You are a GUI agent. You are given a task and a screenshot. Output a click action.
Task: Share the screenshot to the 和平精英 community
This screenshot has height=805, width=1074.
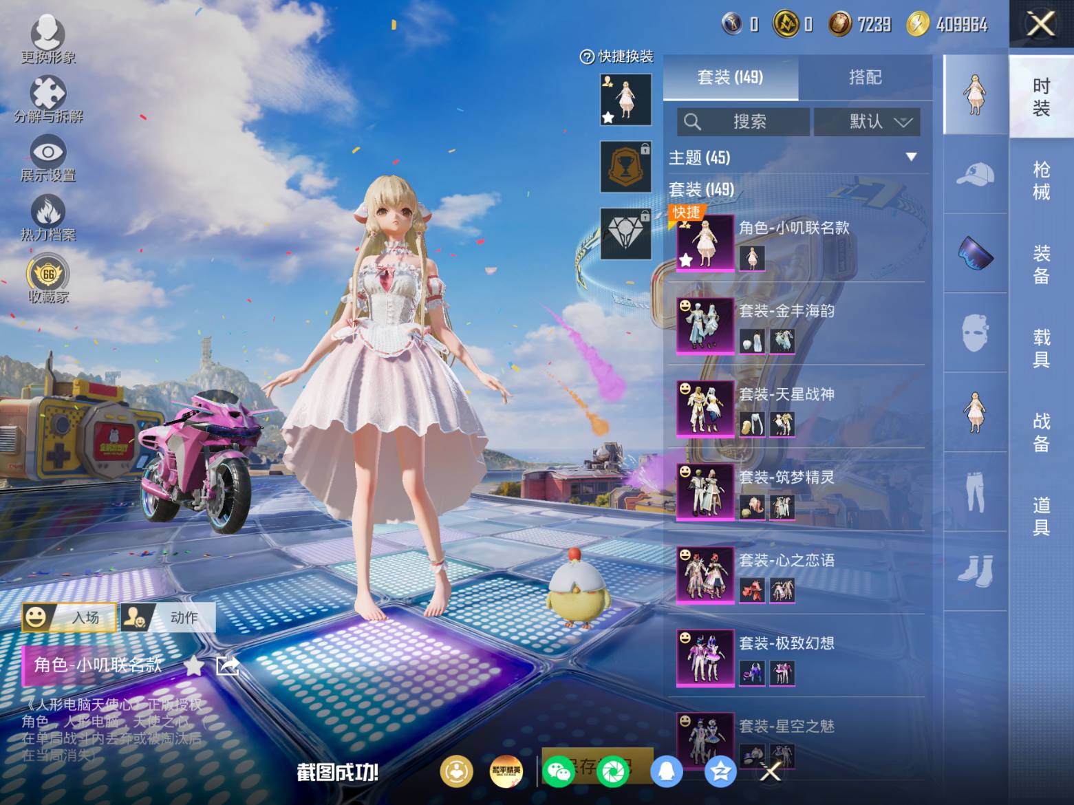point(506,772)
